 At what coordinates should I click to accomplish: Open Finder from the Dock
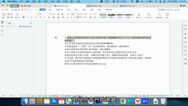25,101
